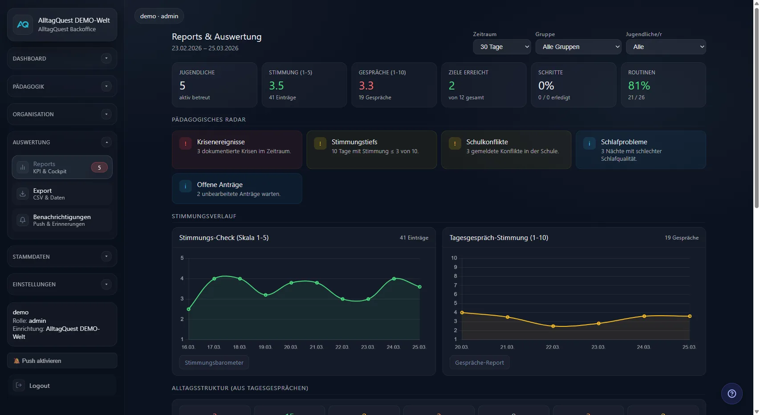Open the Gruppe Alle Gruppen dropdown
Screen dimensions: 760x415
pos(578,47)
